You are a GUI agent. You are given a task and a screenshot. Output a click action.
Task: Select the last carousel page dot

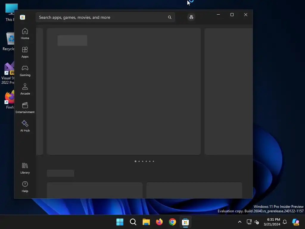[153, 161]
